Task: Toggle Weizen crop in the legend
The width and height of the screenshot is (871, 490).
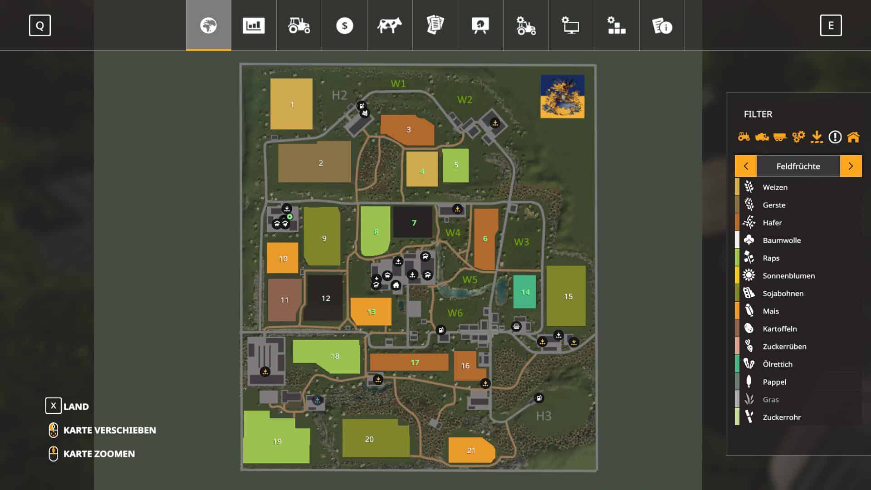Action: pyautogui.click(x=775, y=187)
